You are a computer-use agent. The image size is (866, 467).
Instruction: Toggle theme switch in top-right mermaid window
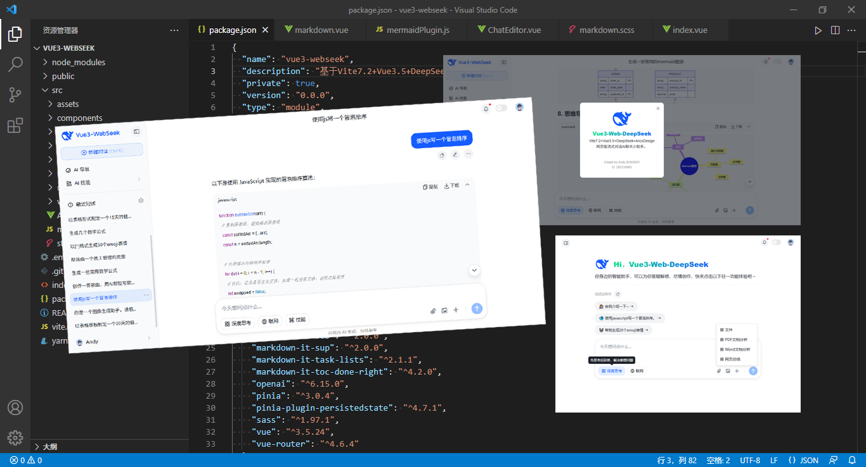777,61
